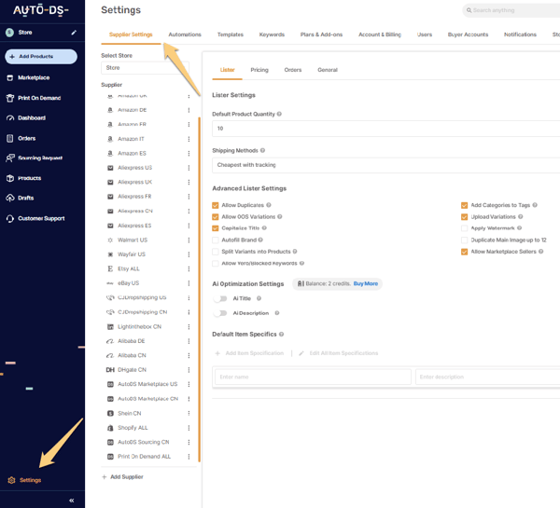Image resolution: width=560 pixels, height=508 pixels.
Task: Click the info icon beside Default Item Specifics
Action: click(282, 334)
